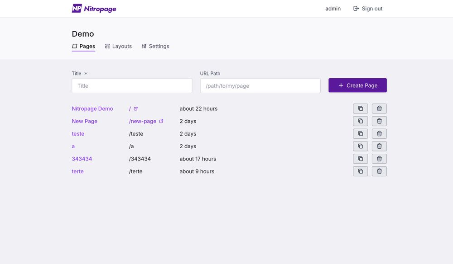This screenshot has width=453, height=264.
Task: Switch to the Pages tab
Action: click(83, 46)
